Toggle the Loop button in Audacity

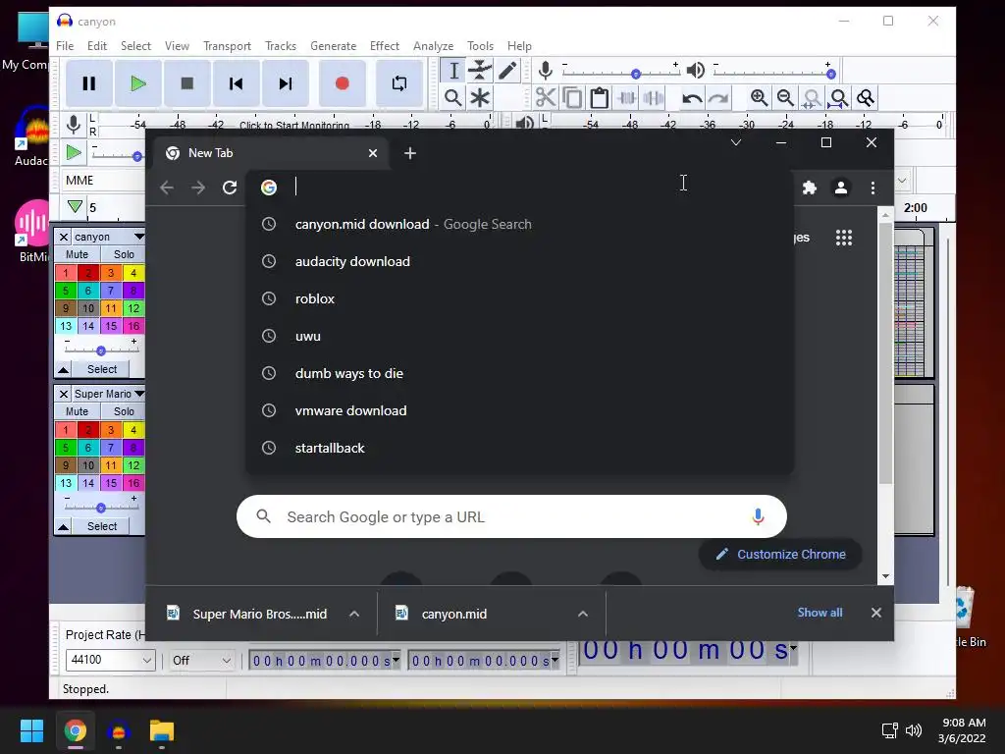[x=399, y=83]
